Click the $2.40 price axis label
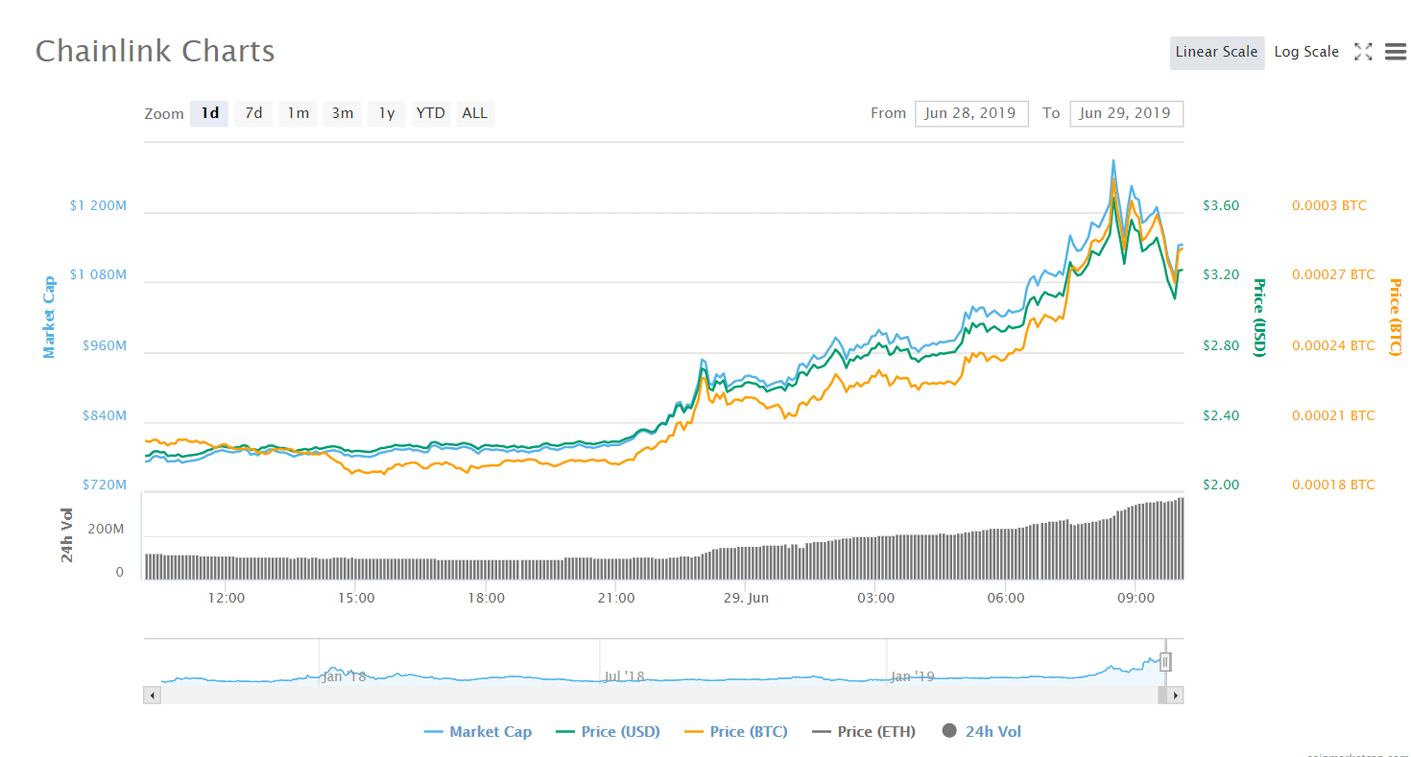Viewport: 1411px width, 757px height. [1221, 415]
